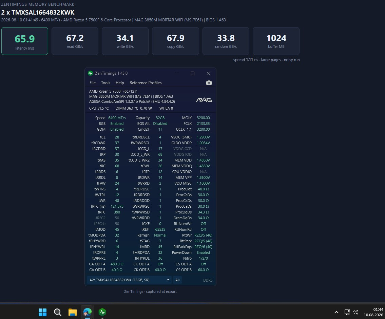Click the Refresh value Normal
The height and width of the screenshot is (319, 385).
[160, 235]
